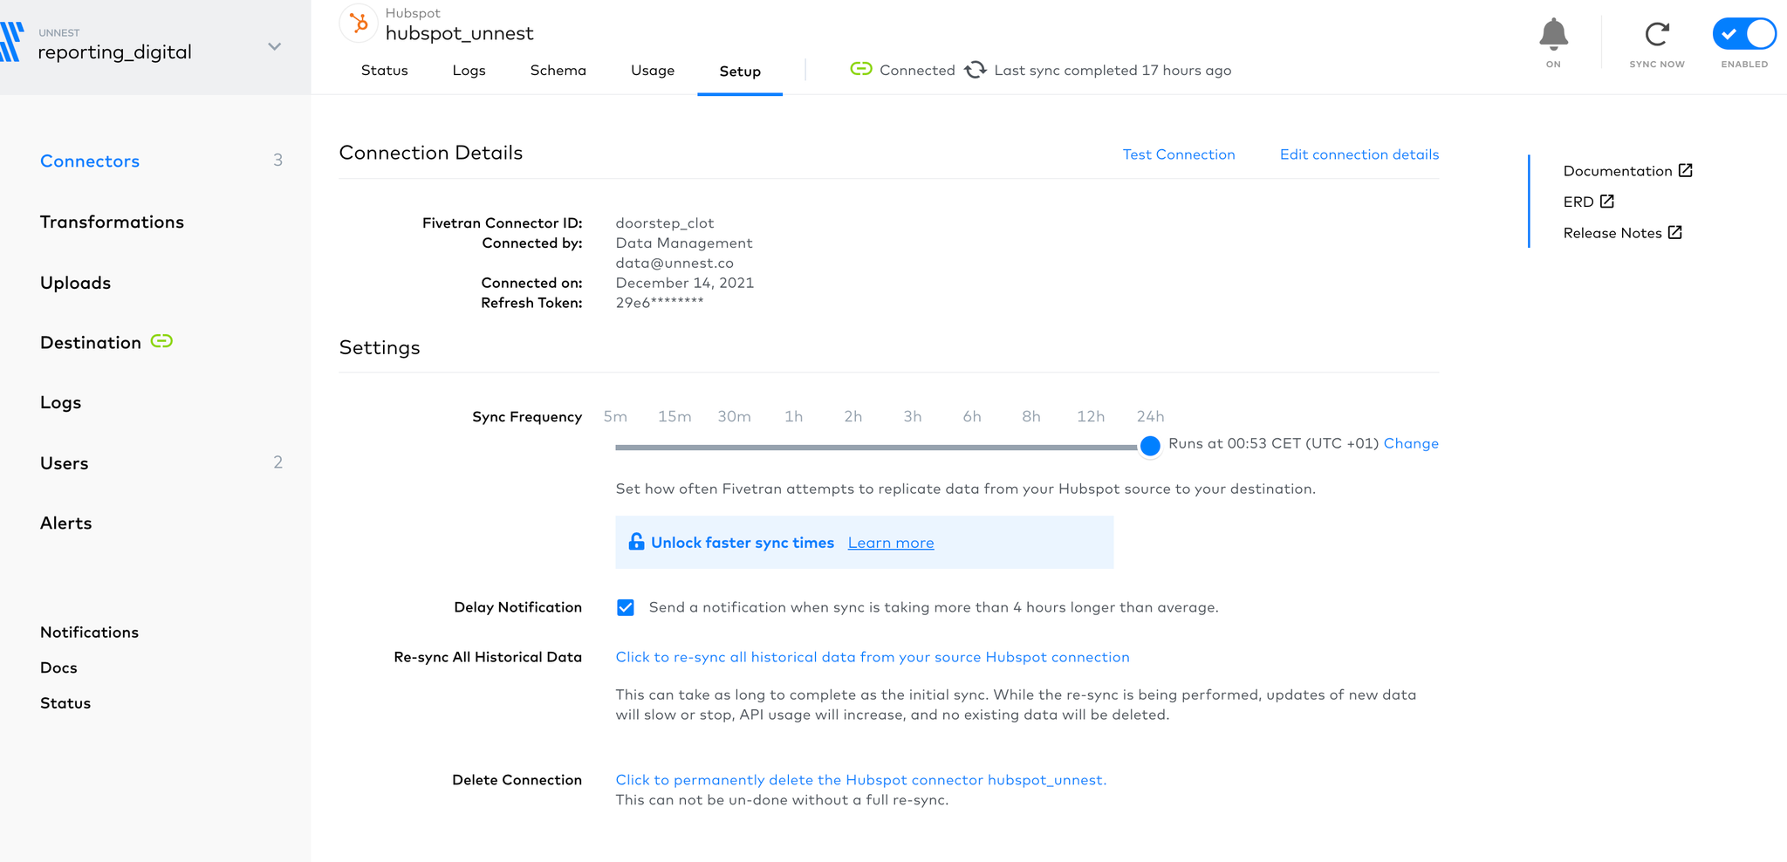Set sync frequency to 3h
This screenshot has width=1787, height=862.
(x=912, y=417)
